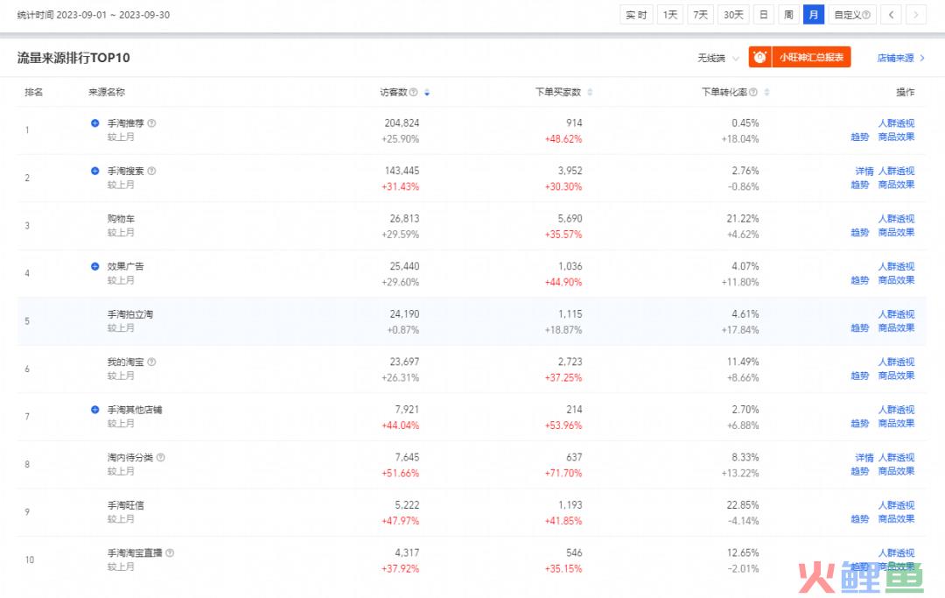Sort by 访客数 arrow icon
This screenshot has width=945, height=598.
pyautogui.click(x=427, y=92)
